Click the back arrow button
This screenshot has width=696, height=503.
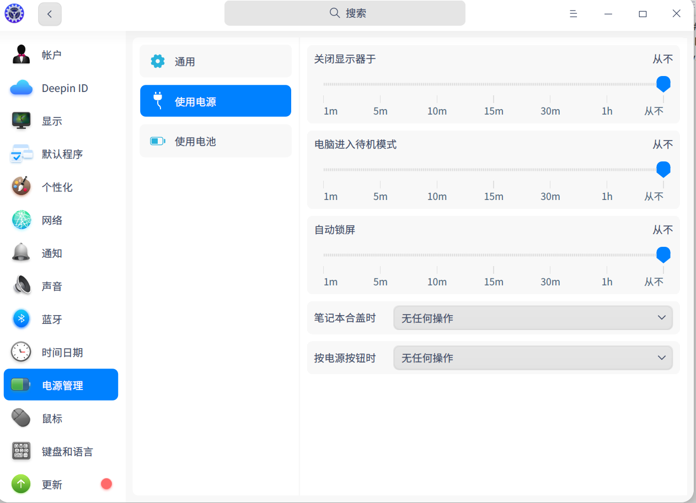coord(50,14)
